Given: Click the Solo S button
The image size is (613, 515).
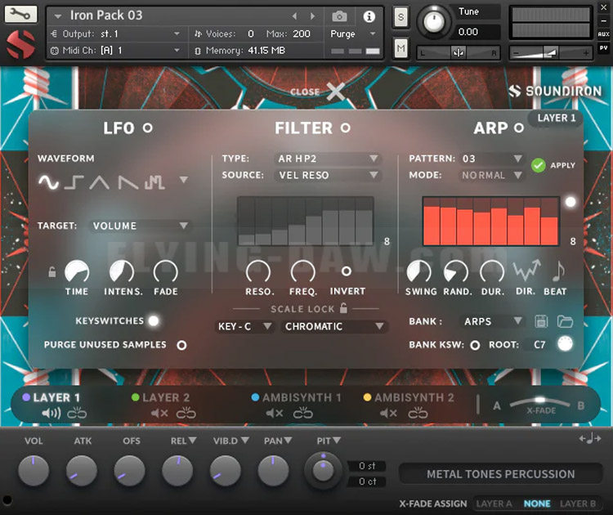Looking at the screenshot, I should click(x=400, y=17).
